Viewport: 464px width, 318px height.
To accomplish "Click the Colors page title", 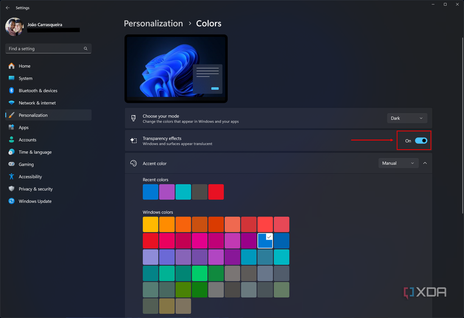I will point(209,24).
